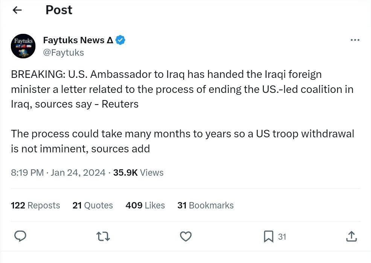The height and width of the screenshot is (263, 371).
Task: Click the 8:19 PM Jan 24, 2024 timestamp
Action: tap(58, 172)
